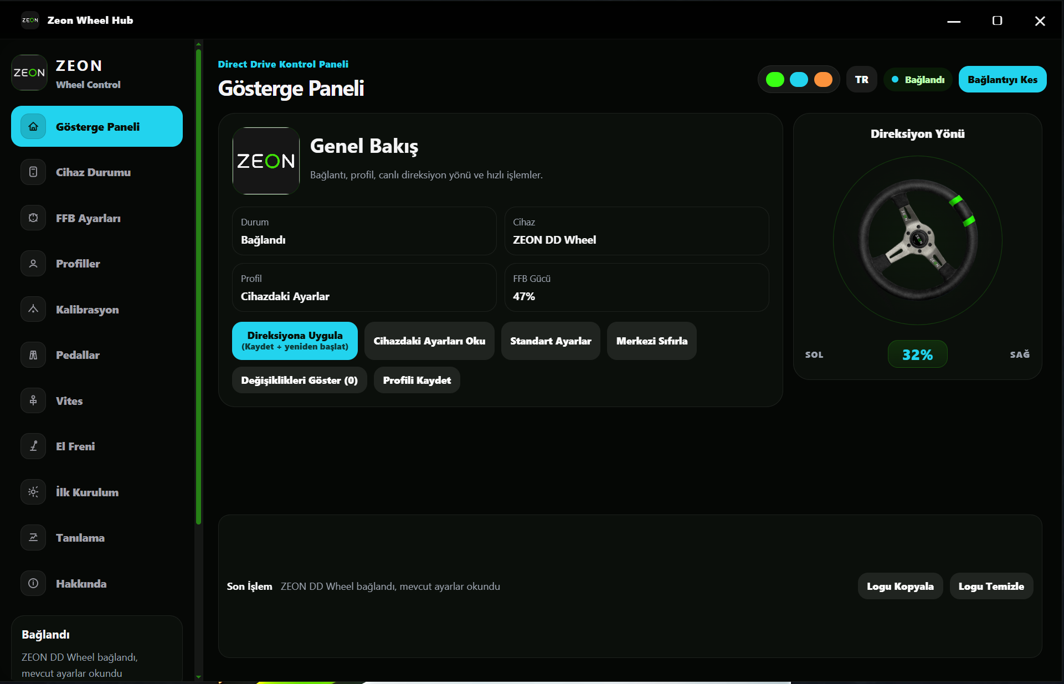Image resolution: width=1064 pixels, height=684 pixels.
Task: Click the SAĞ label under the wheel
Action: coord(1020,354)
